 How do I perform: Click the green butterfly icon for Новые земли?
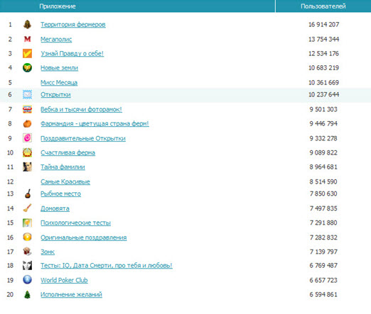(x=27, y=68)
